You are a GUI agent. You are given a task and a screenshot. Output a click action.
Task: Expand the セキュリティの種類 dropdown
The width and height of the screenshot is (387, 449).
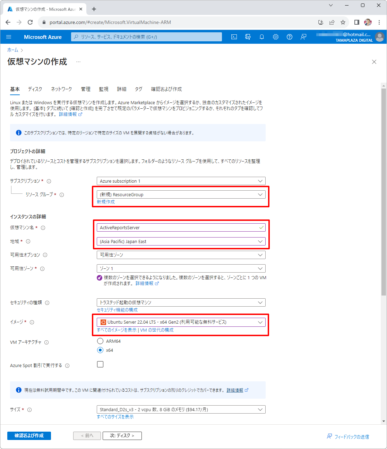(x=181, y=302)
